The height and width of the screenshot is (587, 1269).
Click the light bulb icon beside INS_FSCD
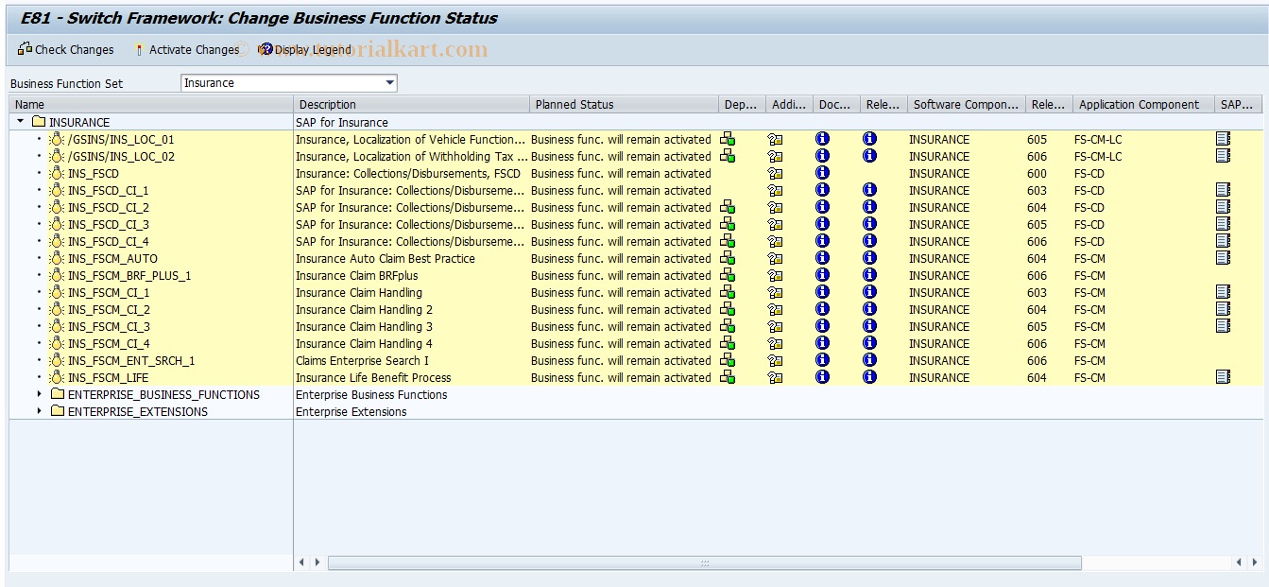57,173
